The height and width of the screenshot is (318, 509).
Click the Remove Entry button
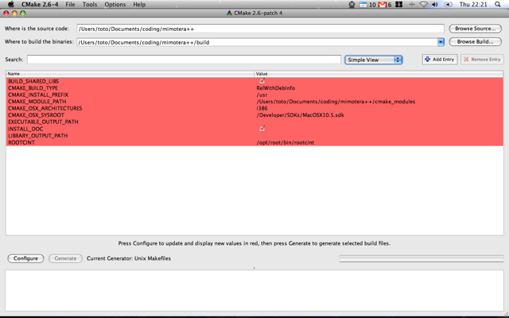click(x=482, y=60)
